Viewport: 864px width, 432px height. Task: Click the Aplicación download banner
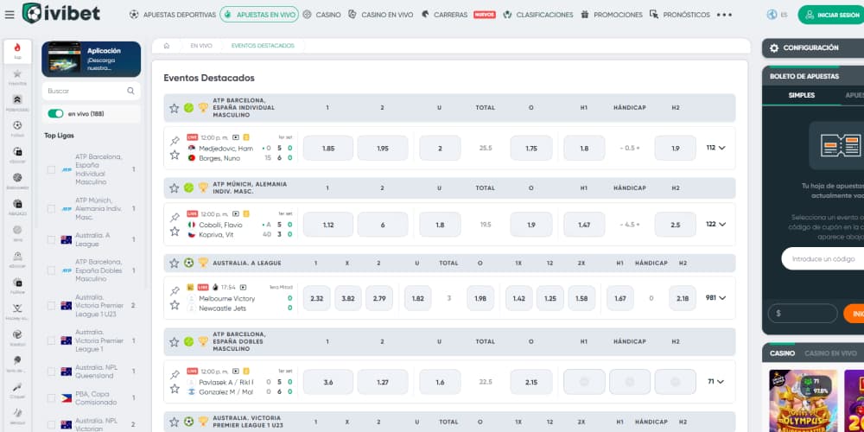coord(91,59)
